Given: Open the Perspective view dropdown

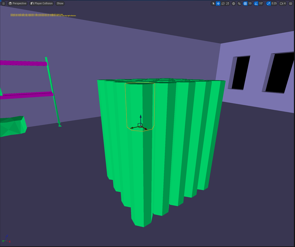Looking at the screenshot, I should tap(17, 3).
